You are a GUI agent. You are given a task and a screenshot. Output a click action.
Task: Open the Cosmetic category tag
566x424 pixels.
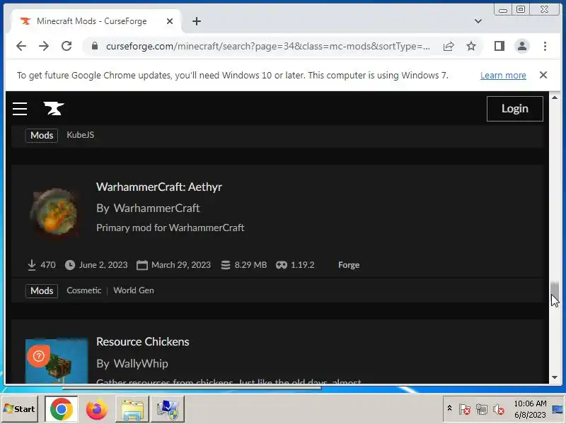click(x=84, y=290)
